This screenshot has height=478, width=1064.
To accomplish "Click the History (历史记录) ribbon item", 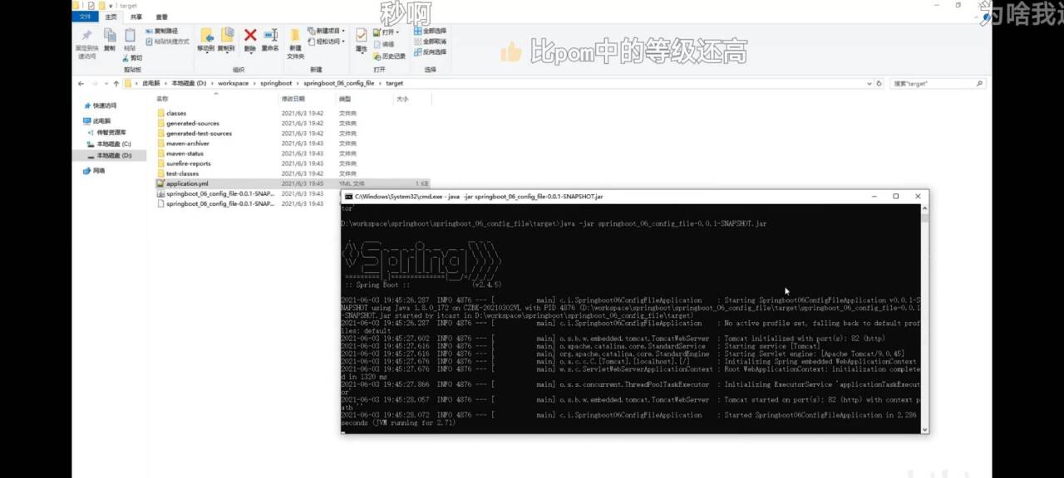I will pos(390,56).
